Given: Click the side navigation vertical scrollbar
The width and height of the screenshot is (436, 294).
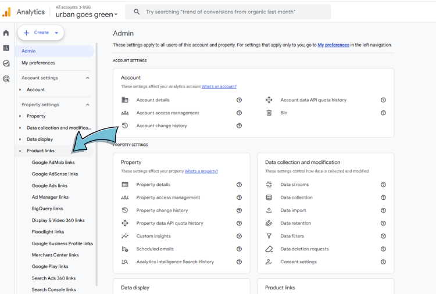Looking at the screenshot, I should coord(97,164).
